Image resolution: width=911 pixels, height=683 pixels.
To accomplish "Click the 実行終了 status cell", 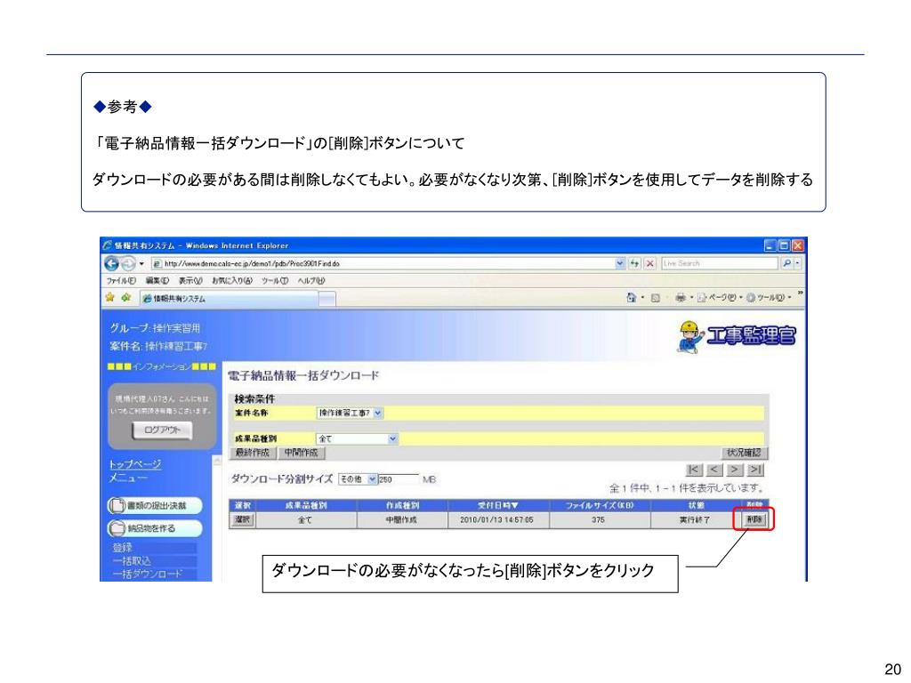I will click(x=695, y=519).
